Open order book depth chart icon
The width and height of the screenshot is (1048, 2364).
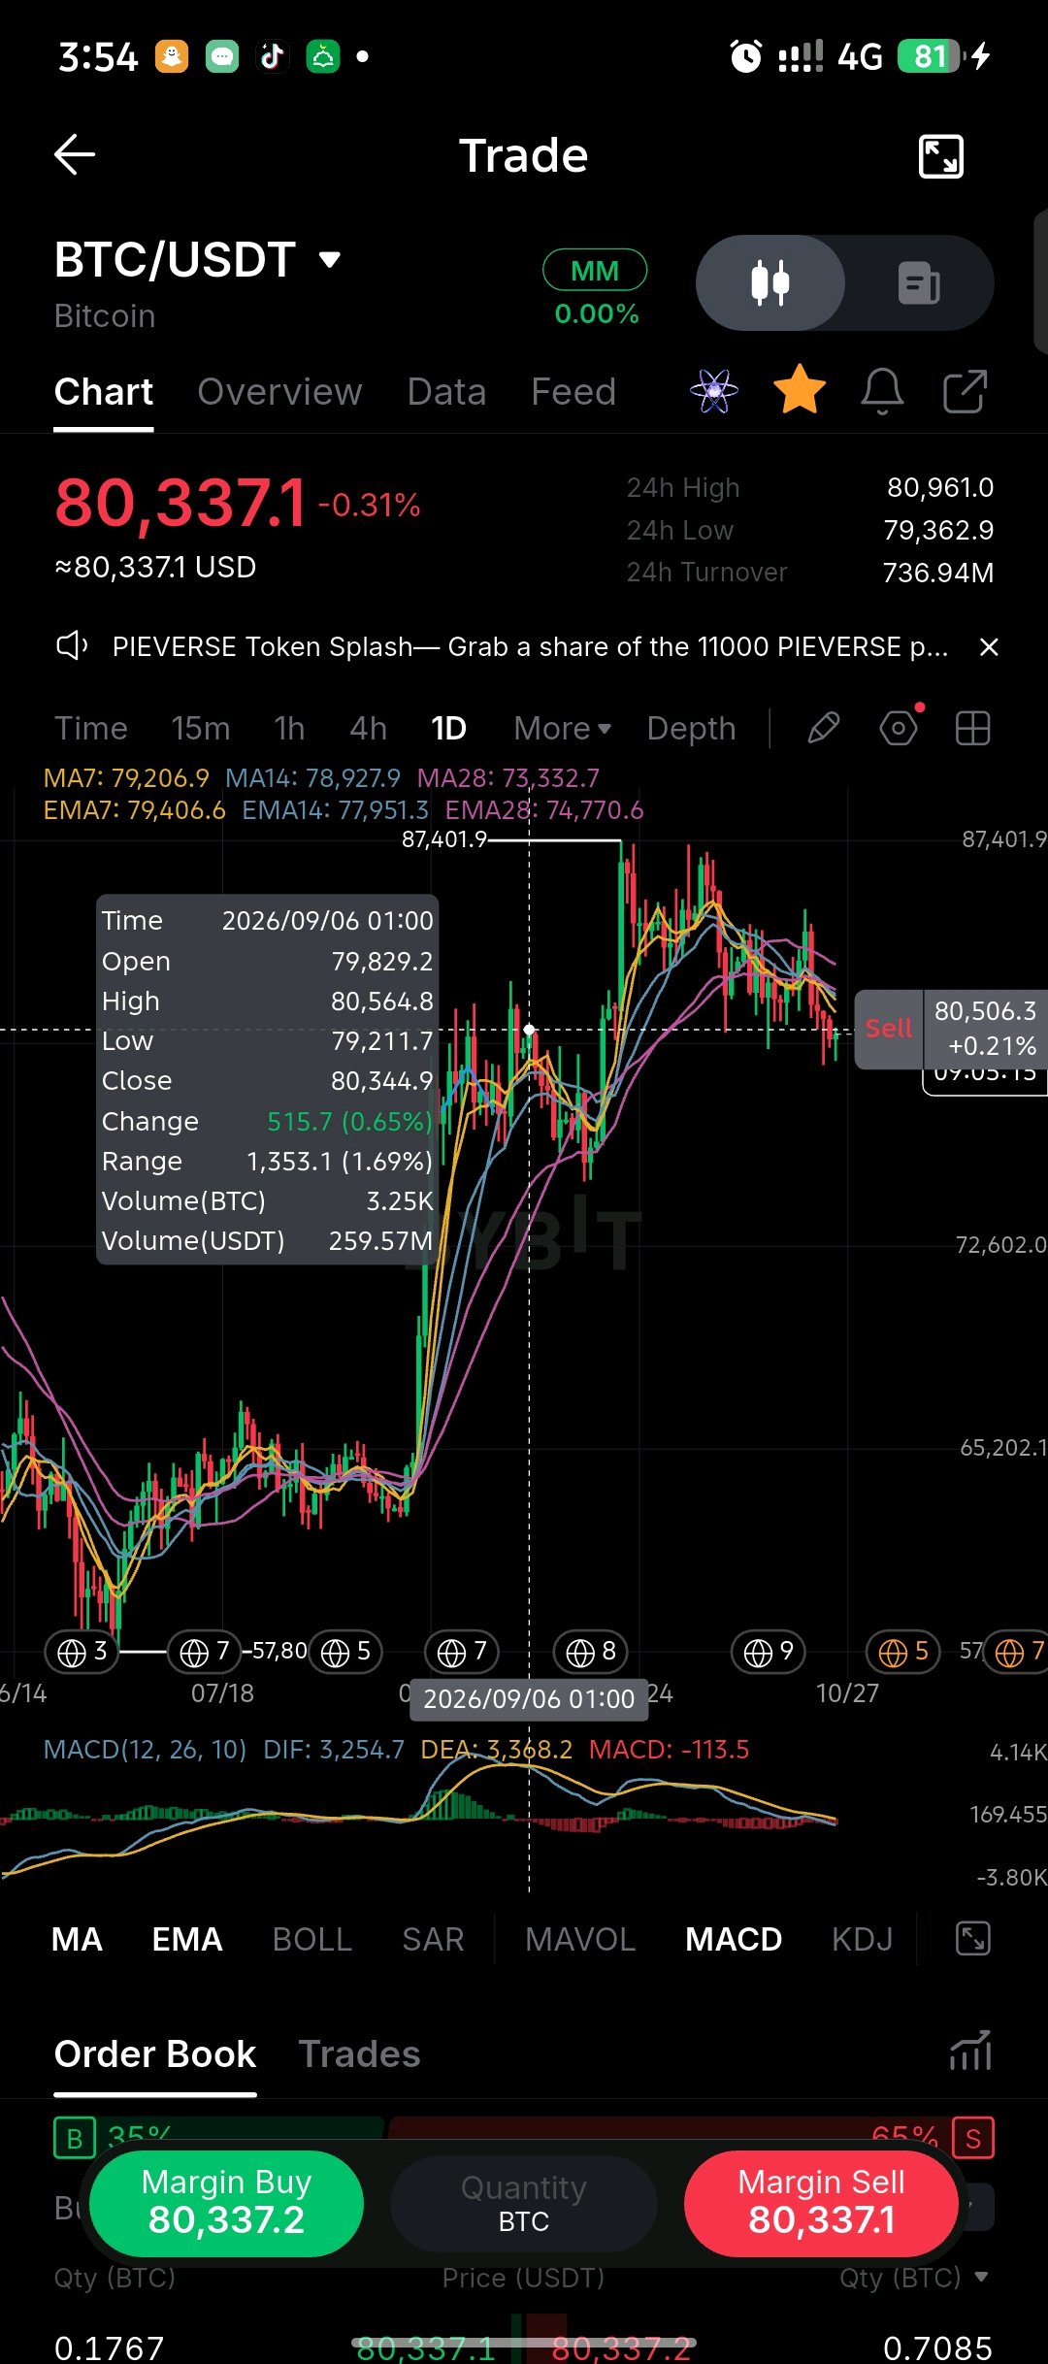tap(970, 2051)
